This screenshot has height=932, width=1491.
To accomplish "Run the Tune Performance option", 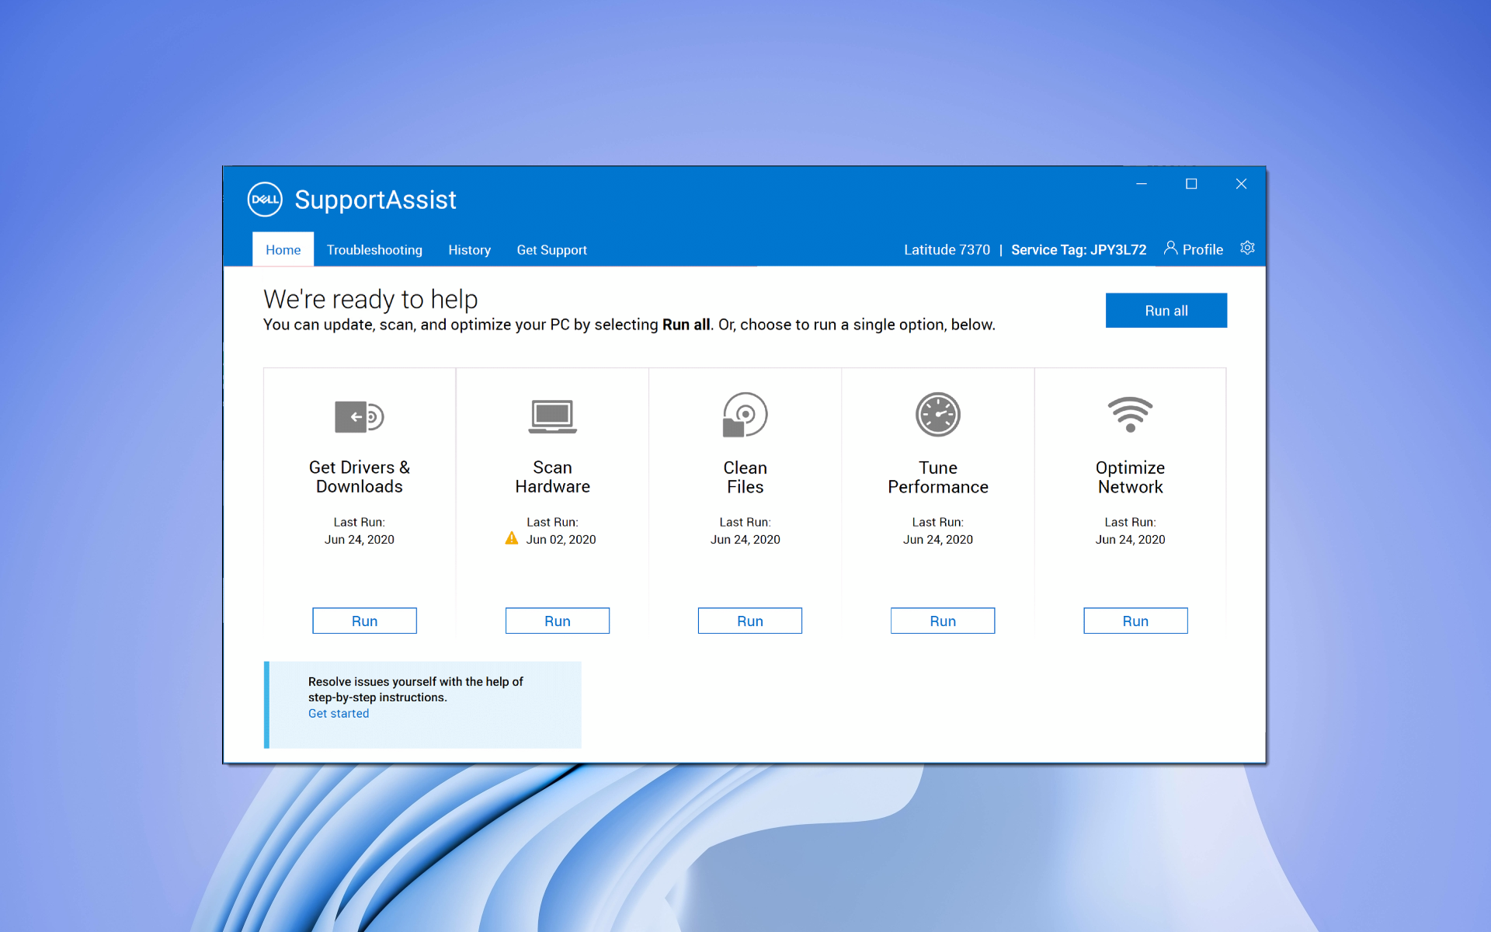I will pyautogui.click(x=943, y=621).
